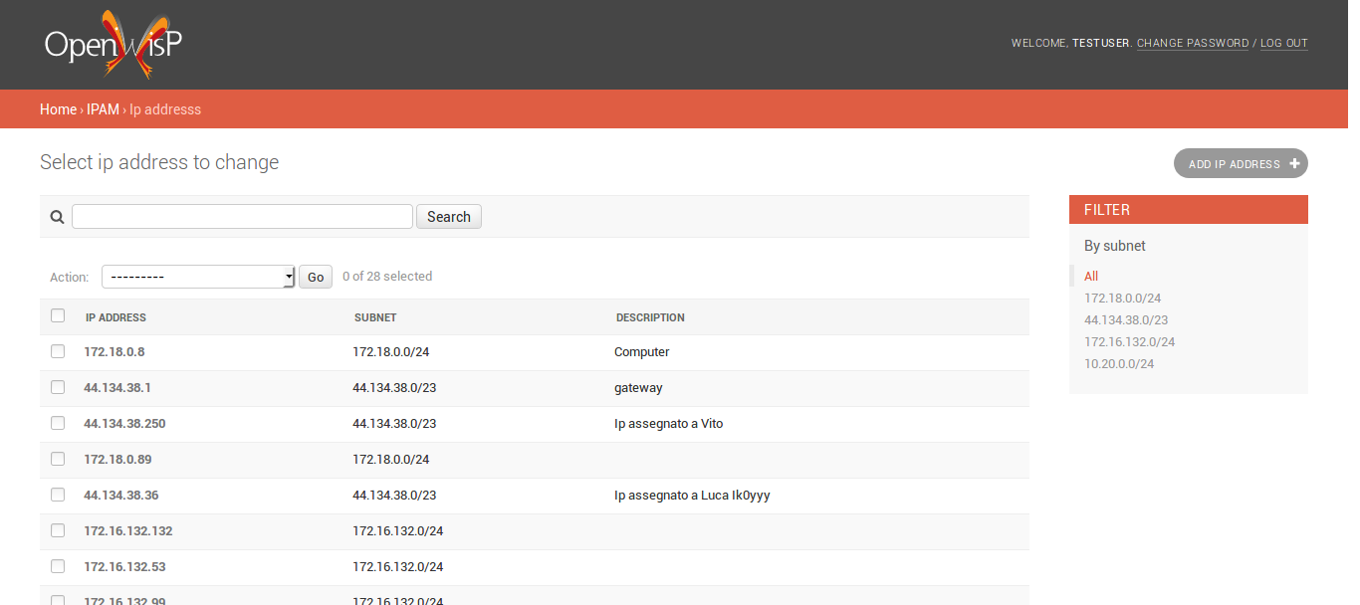Click the search magnifier icon
Viewport: 1360px width, 605px height.
[57, 217]
